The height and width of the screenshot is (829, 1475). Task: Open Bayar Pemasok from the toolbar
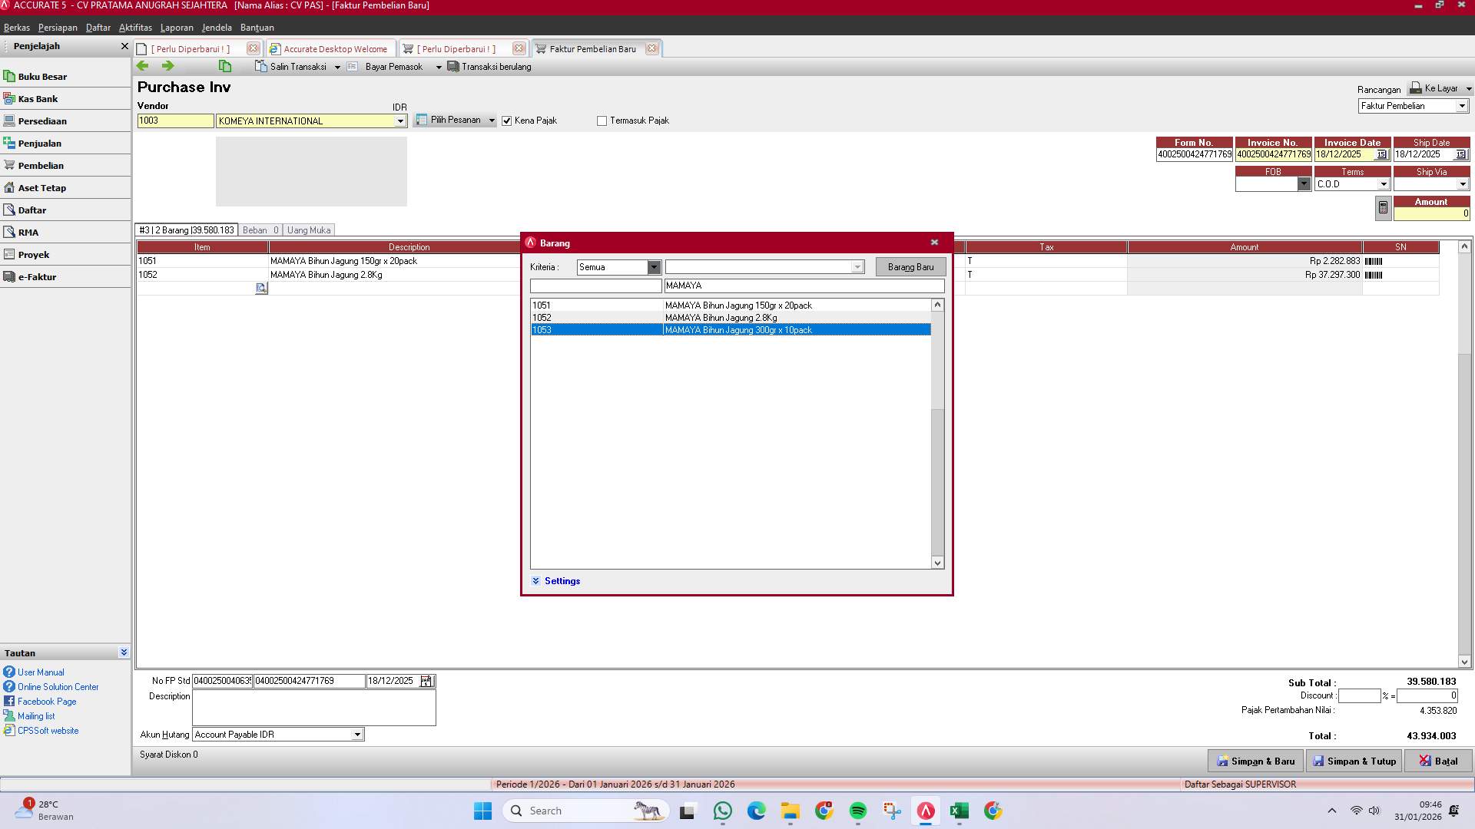pos(393,66)
